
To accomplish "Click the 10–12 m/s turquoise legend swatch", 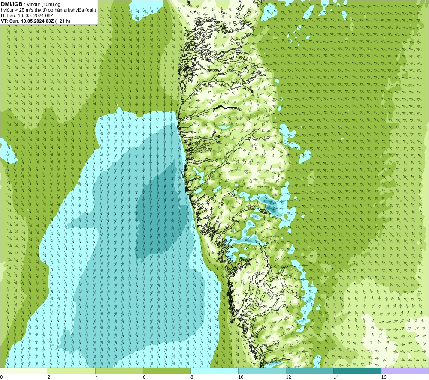I will point(262,371).
